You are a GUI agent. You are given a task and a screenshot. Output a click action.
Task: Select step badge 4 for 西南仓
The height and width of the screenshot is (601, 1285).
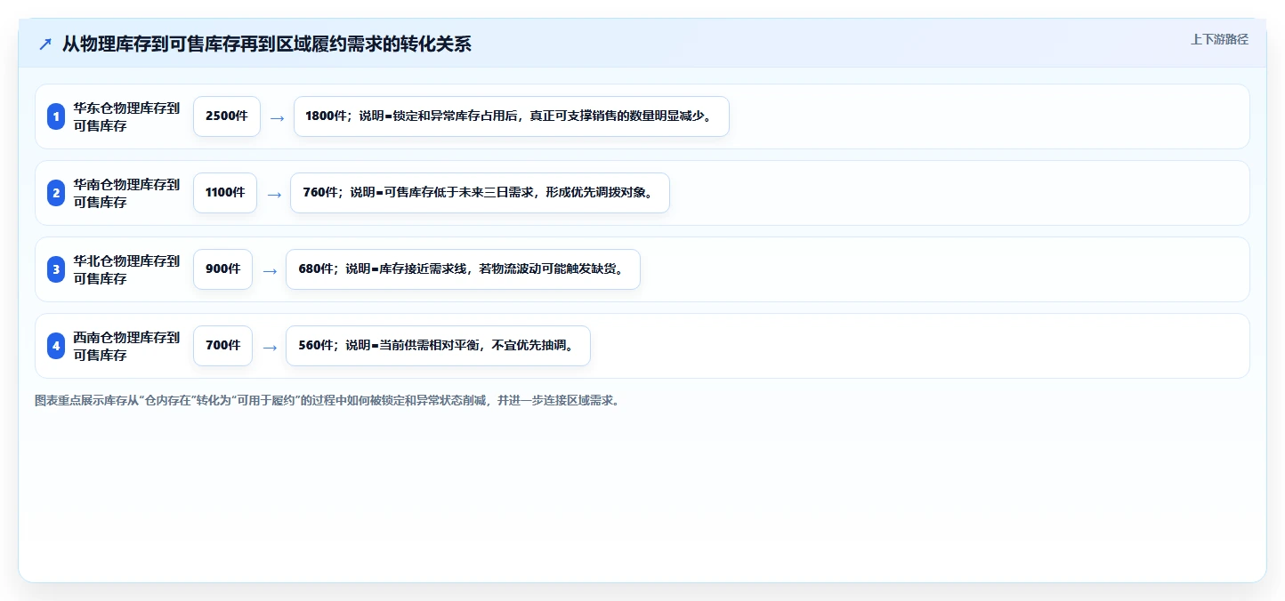click(56, 346)
